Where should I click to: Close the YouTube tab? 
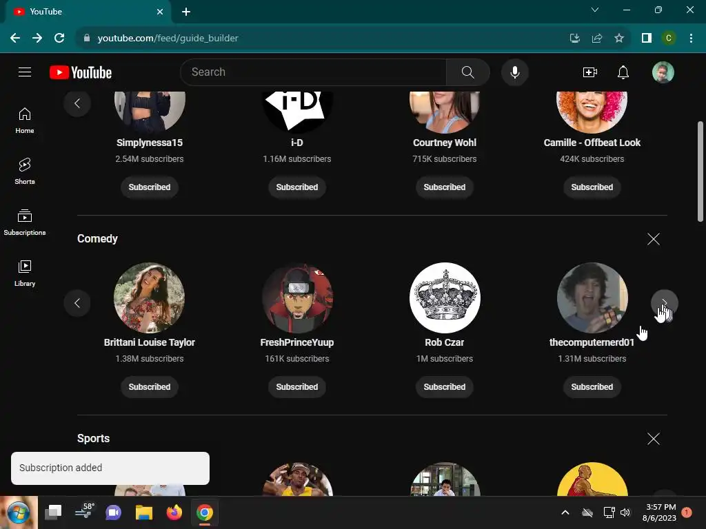[160, 12]
